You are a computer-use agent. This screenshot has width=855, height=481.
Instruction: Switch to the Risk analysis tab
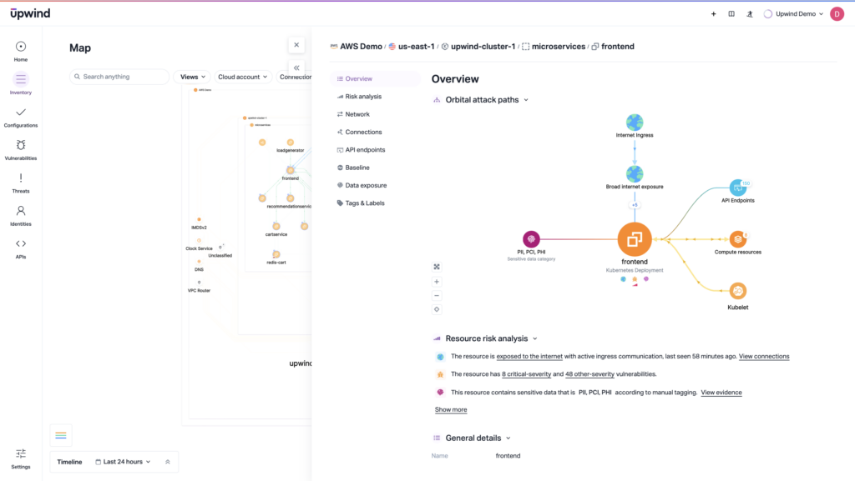point(363,97)
